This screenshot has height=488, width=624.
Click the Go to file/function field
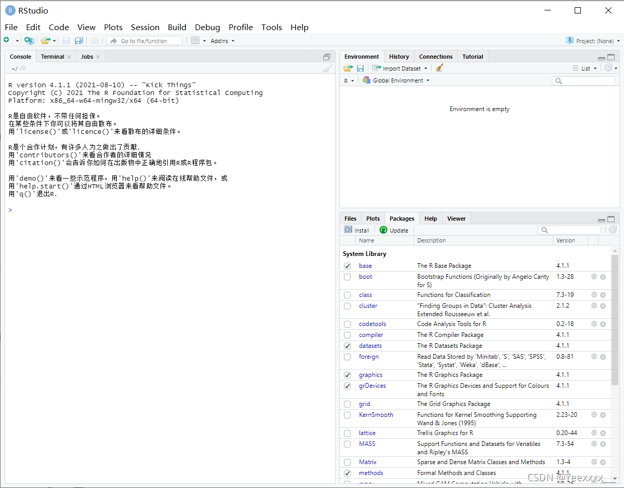(x=144, y=40)
